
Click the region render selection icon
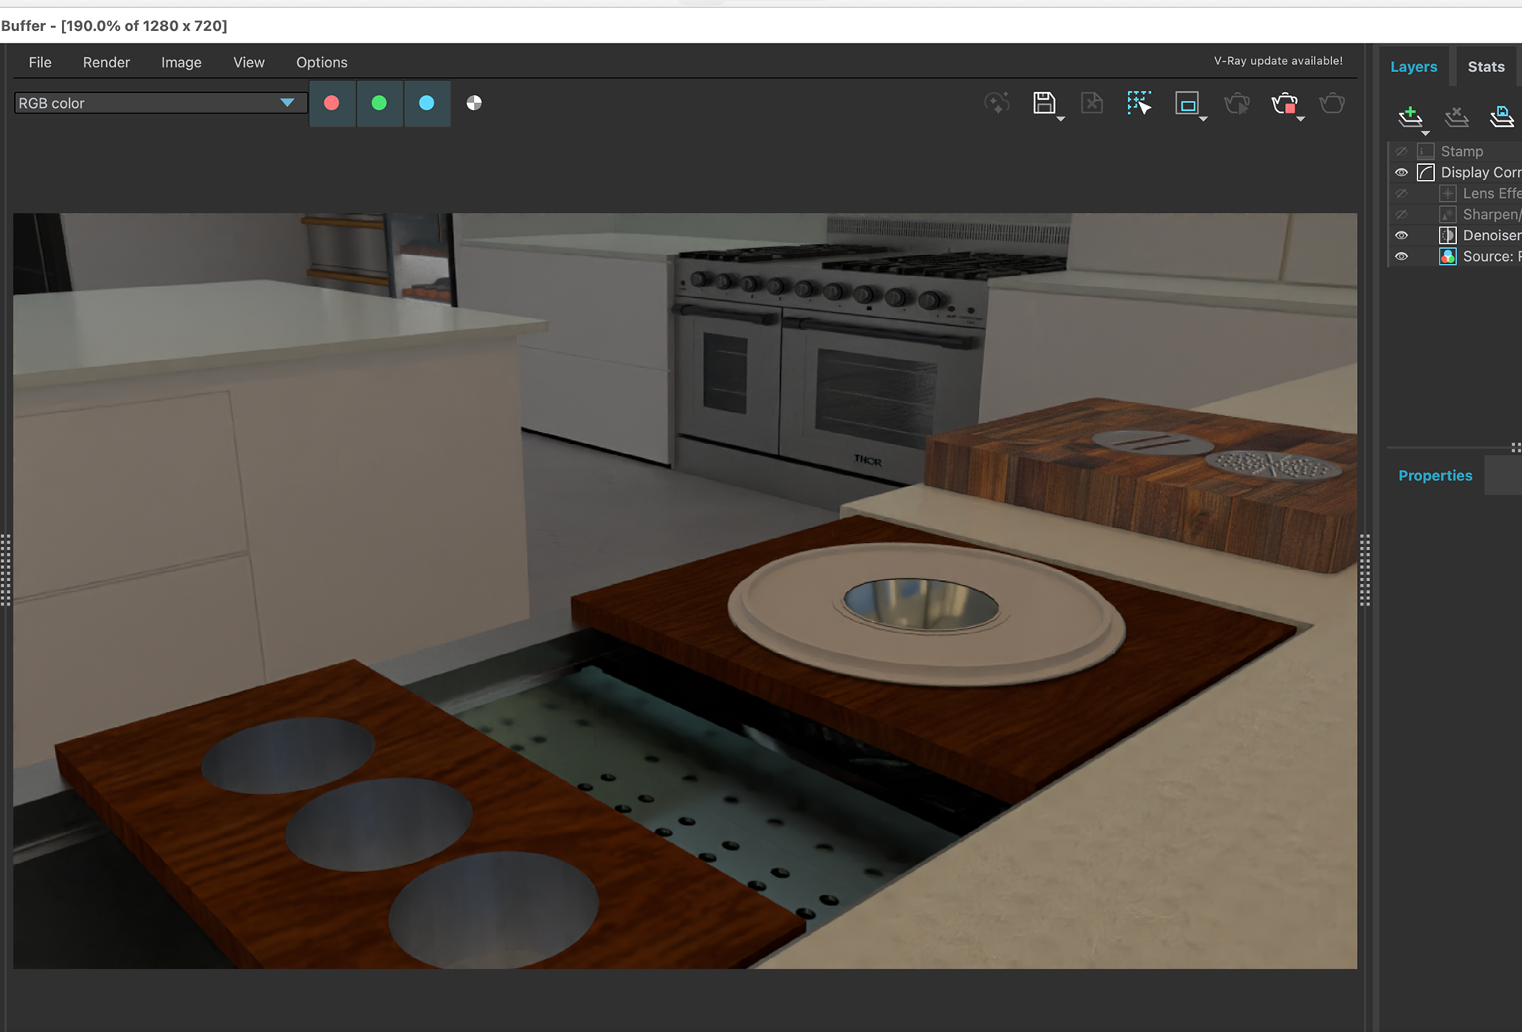tap(1139, 102)
